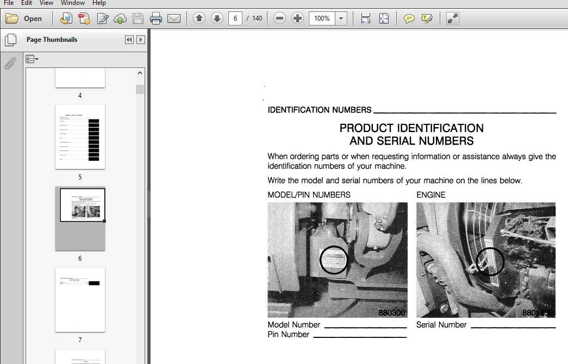Screen dimensions: 568x364
Task: Select the page 6 thumbnail
Action: pyautogui.click(x=80, y=218)
